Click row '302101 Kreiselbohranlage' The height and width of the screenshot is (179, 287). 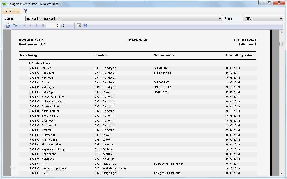tap(138, 97)
